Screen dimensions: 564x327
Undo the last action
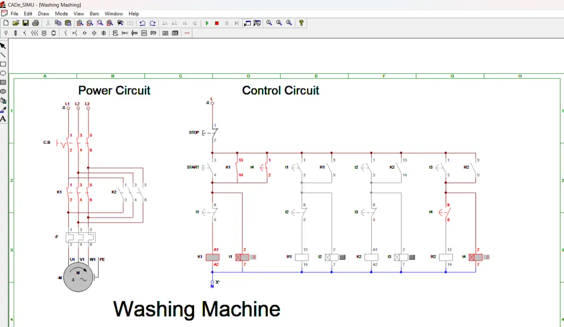143,23
